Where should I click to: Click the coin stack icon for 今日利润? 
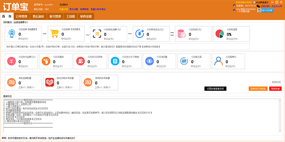click(x=181, y=34)
